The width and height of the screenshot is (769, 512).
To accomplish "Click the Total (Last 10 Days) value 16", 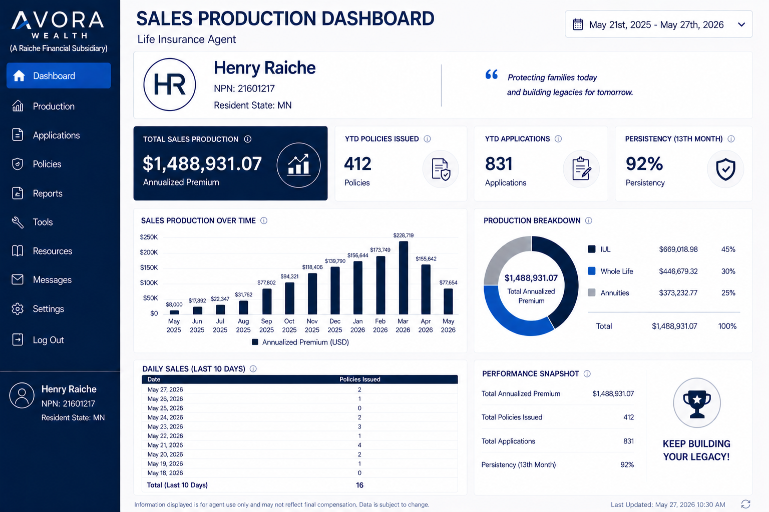I will [359, 485].
